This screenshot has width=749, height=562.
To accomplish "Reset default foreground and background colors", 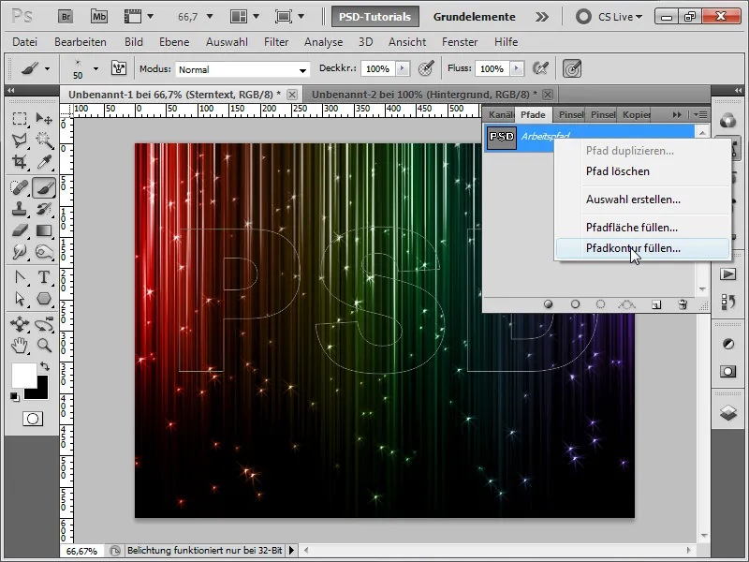I will point(15,396).
